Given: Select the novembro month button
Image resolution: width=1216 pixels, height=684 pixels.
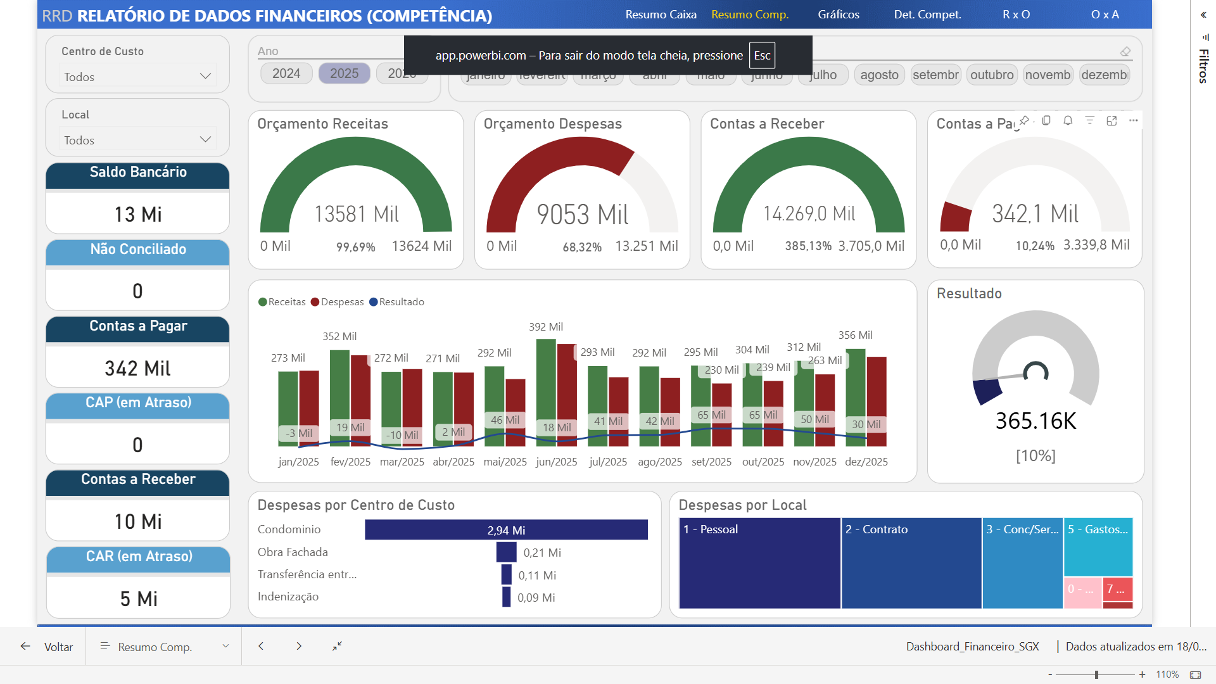Looking at the screenshot, I should click(1048, 75).
